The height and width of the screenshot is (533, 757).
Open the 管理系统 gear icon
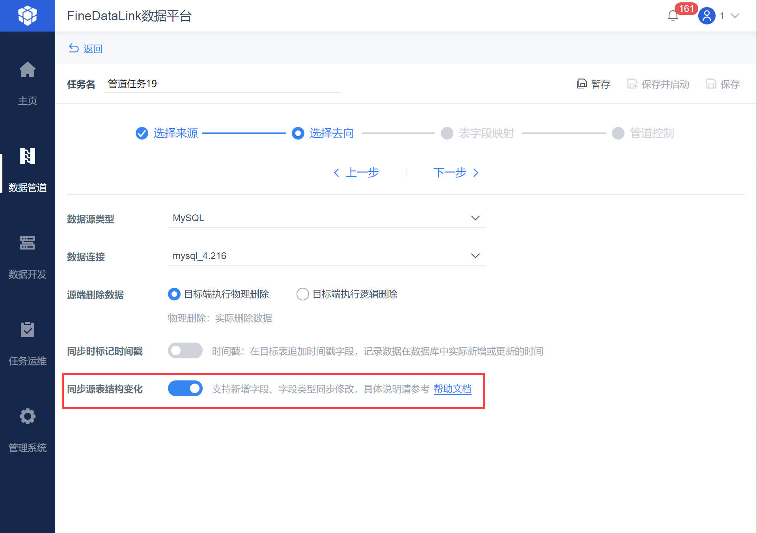click(x=27, y=417)
